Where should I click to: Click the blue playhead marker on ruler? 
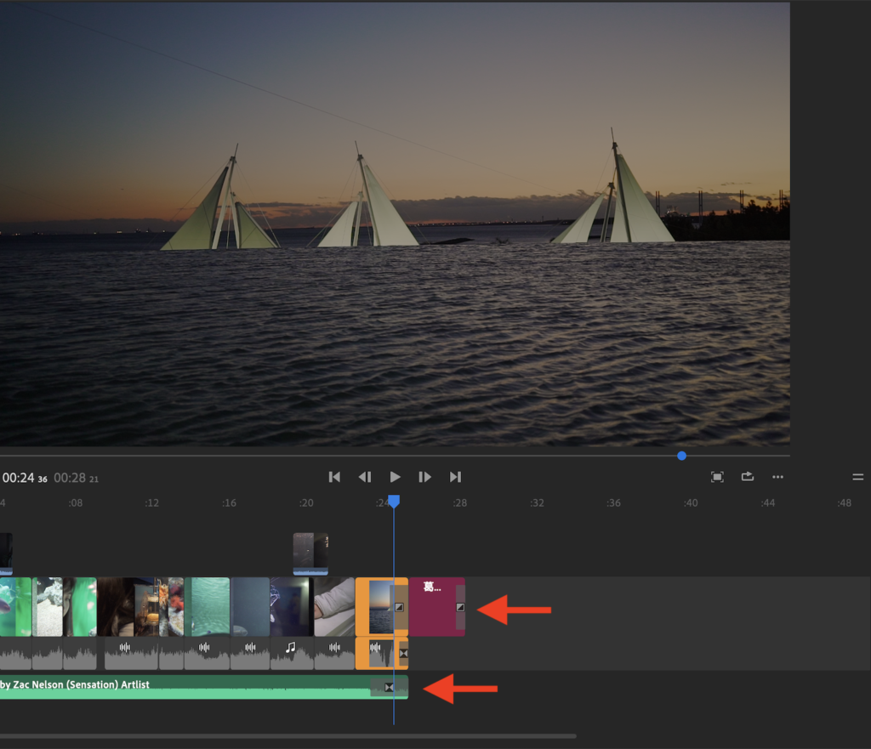(x=394, y=502)
